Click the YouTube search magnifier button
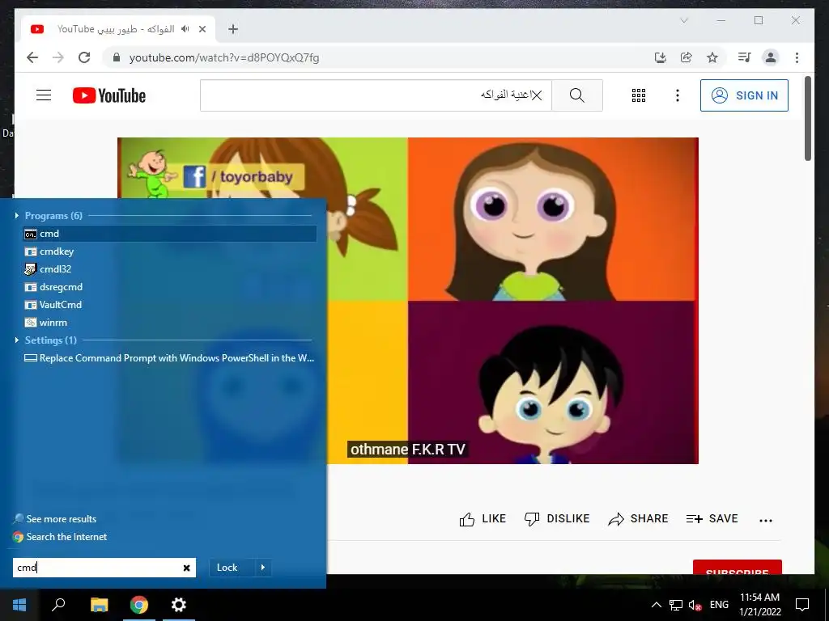 576,95
